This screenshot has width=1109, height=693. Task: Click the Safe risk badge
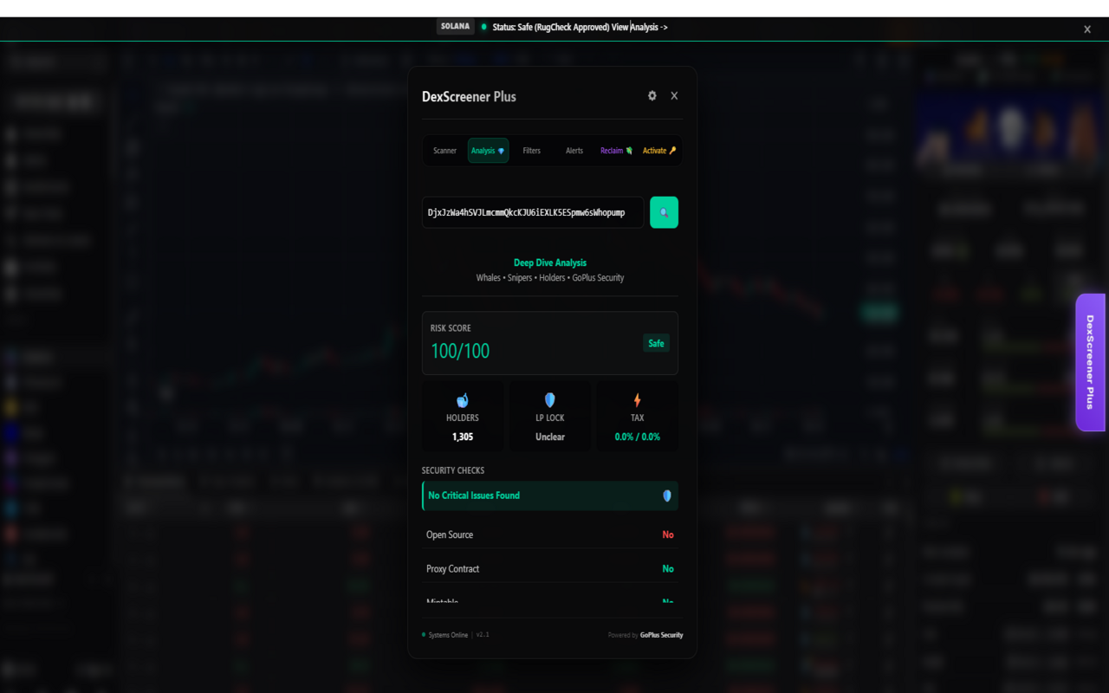(x=656, y=343)
